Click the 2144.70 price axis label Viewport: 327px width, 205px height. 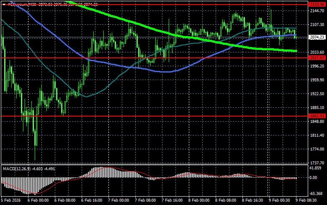pyautogui.click(x=317, y=10)
